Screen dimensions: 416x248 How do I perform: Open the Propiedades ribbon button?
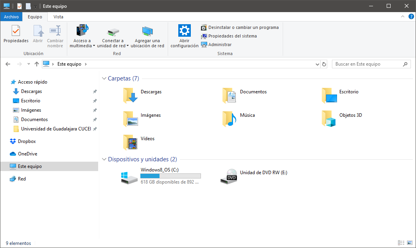pyautogui.click(x=16, y=34)
